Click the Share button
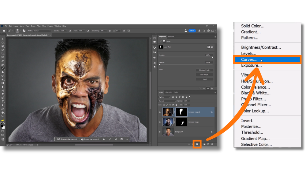 192,31
